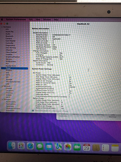Select Developer under Software
The image size is (121, 162).
pyautogui.click(x=10, y=106)
